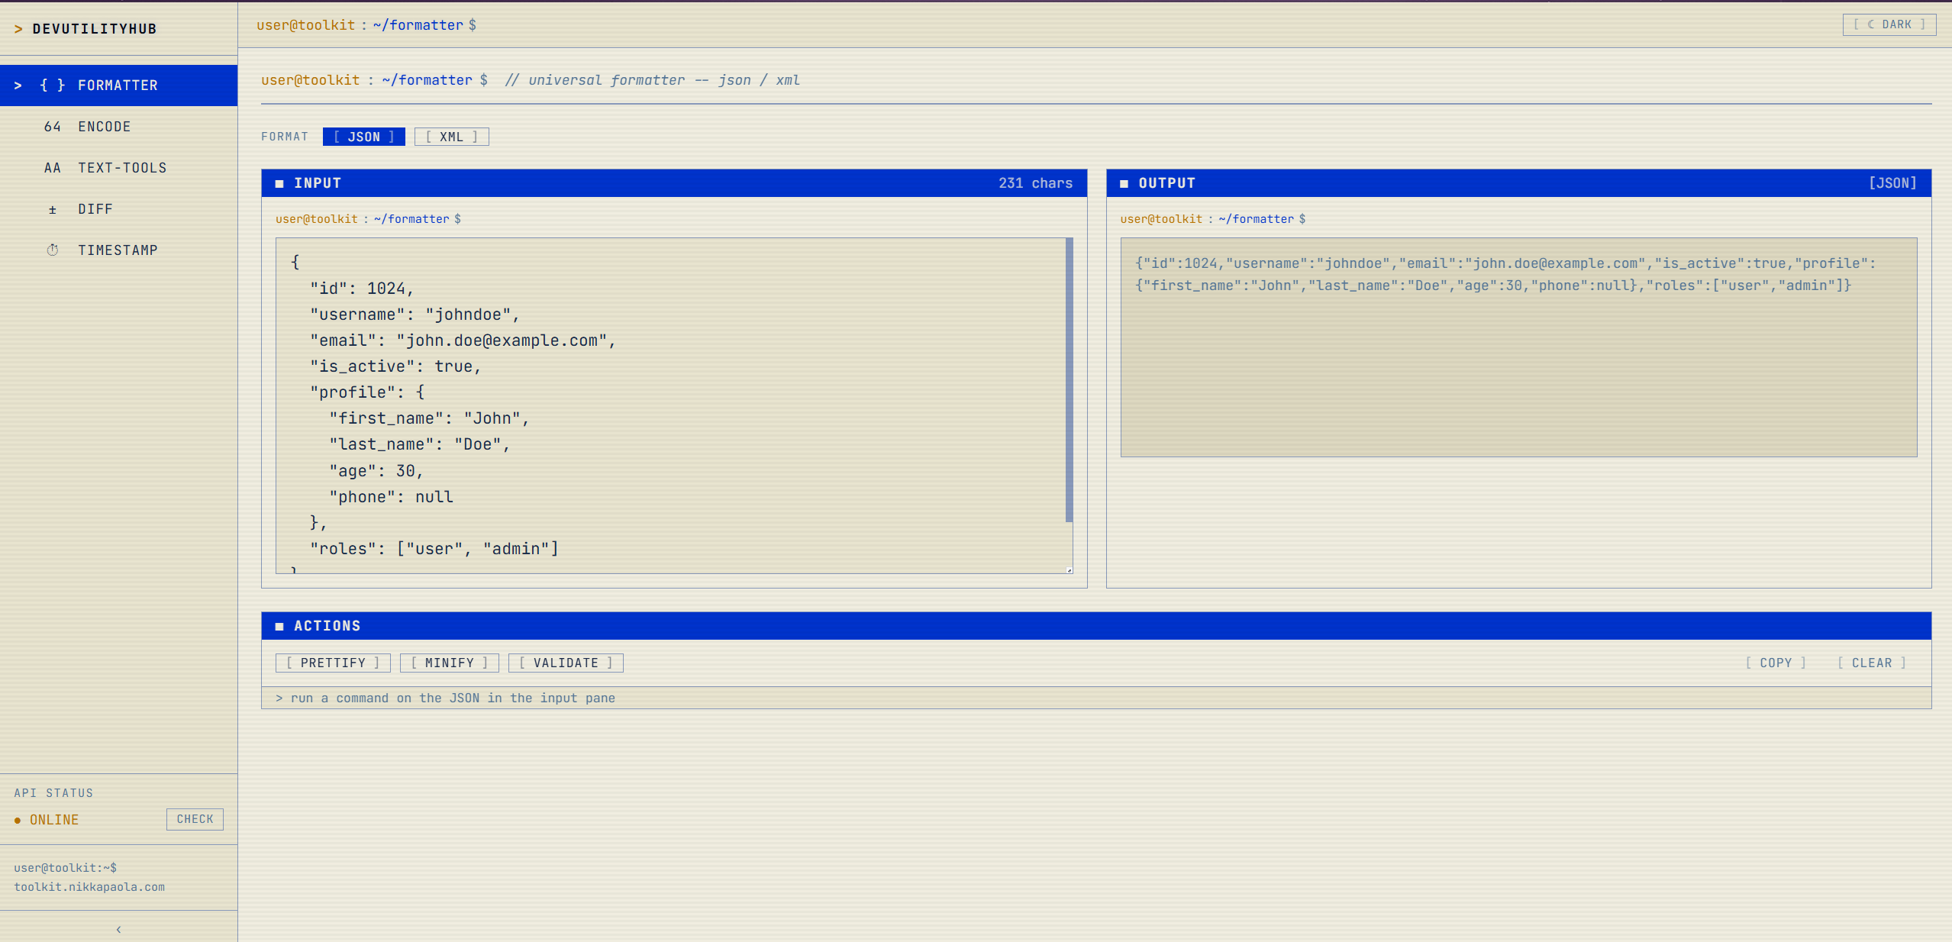Viewport: 1952px width, 942px height.
Task: Click the plus-minus Diff icon
Action: tap(52, 209)
